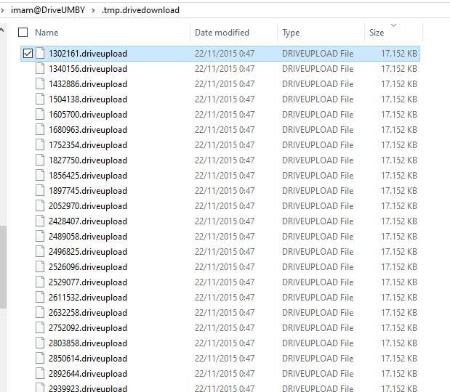450x392 pixels.
Task: Click navigation pane scroll-up arrow
Action: pyautogui.click(x=2, y=30)
